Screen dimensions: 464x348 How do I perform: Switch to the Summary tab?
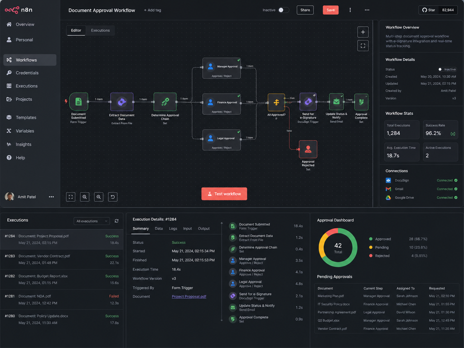(x=140, y=228)
